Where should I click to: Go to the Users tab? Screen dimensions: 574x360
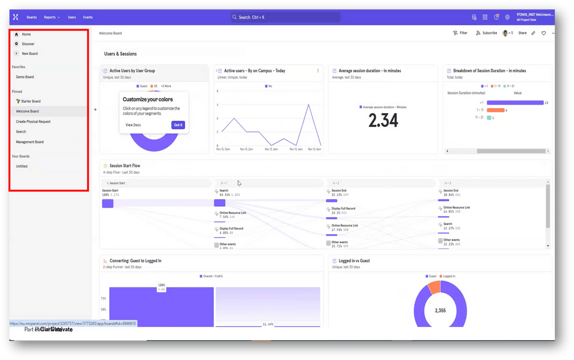click(x=72, y=17)
